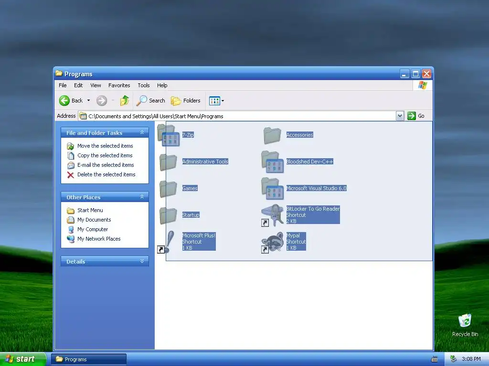Click the Programs folder icon in title bar
This screenshot has height=366, width=489.
[59, 73]
